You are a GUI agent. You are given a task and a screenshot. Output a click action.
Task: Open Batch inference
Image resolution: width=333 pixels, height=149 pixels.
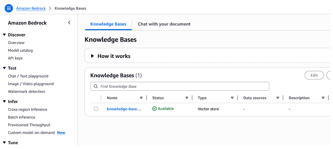[21, 117]
